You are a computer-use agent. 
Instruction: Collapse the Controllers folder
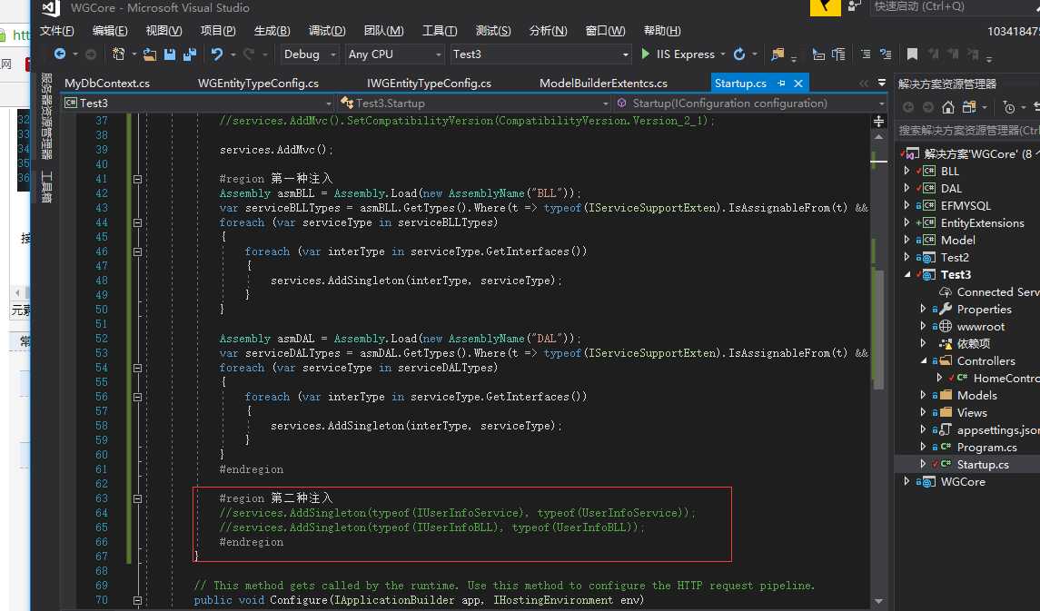point(923,360)
